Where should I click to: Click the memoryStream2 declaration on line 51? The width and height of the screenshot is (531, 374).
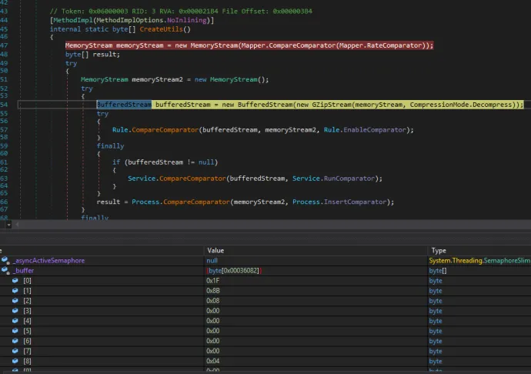pos(157,79)
